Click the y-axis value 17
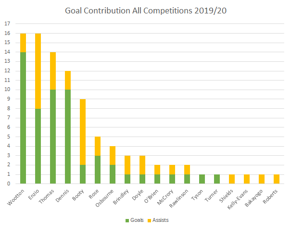The width and height of the screenshot is (291, 230). [x=7, y=23]
